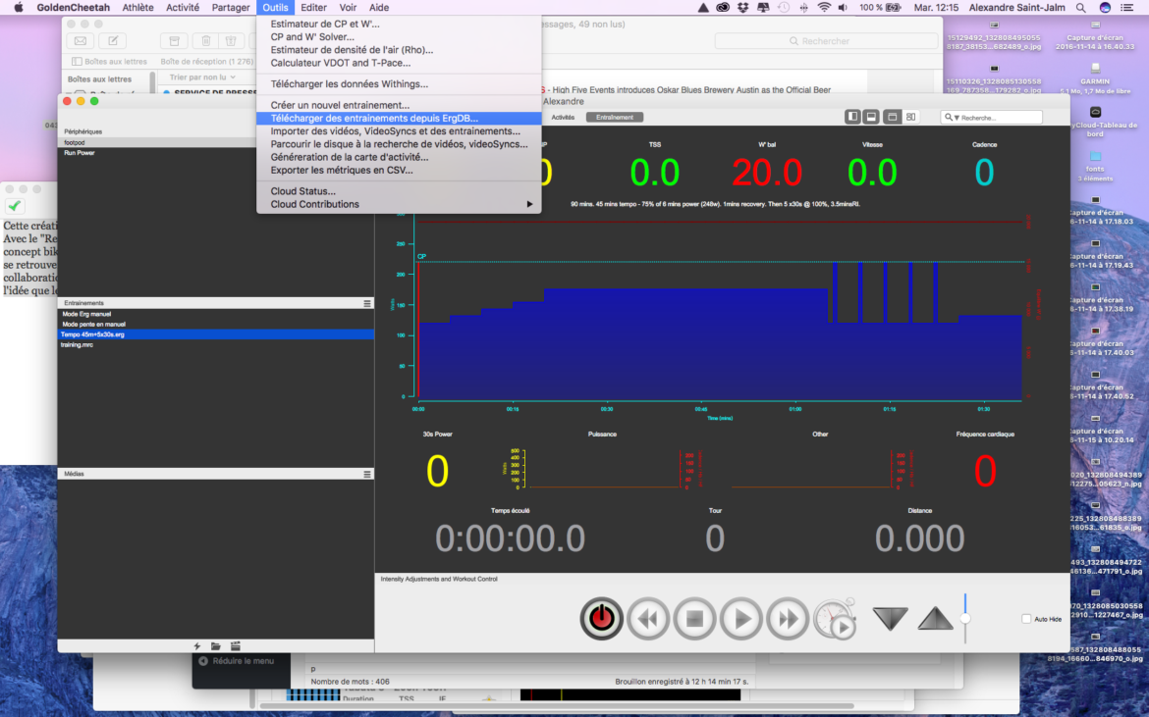Enable the Auto Hide checkbox
The image size is (1149, 717).
1026,619
